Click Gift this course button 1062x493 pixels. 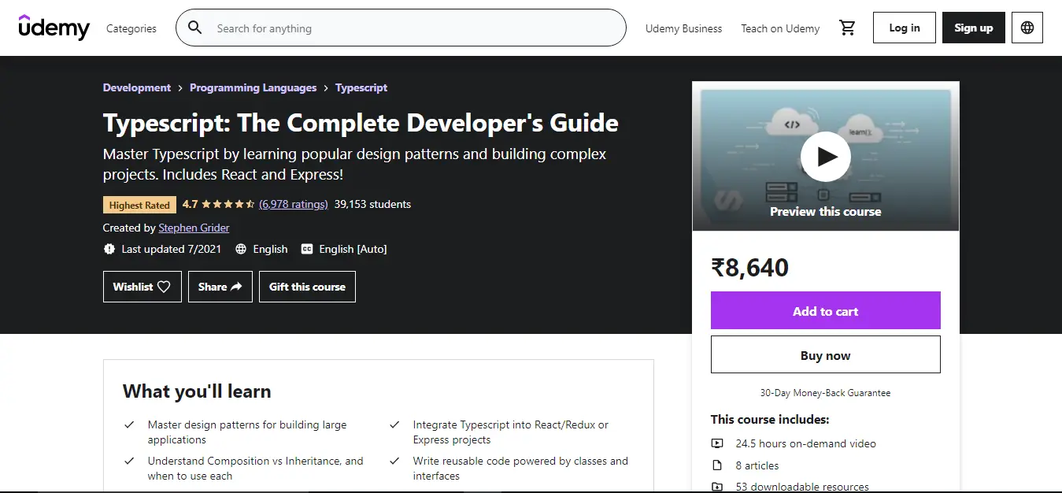[x=307, y=287]
